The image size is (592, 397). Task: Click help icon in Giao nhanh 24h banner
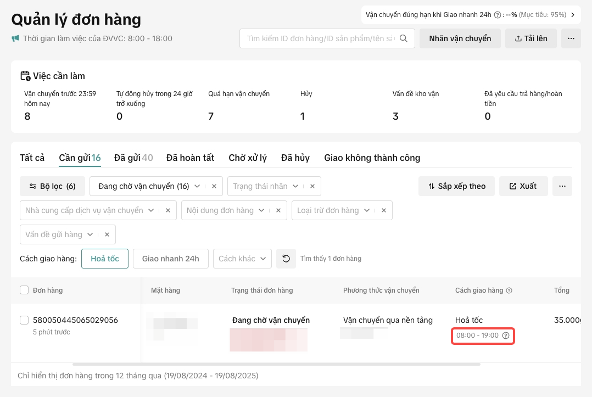point(498,15)
